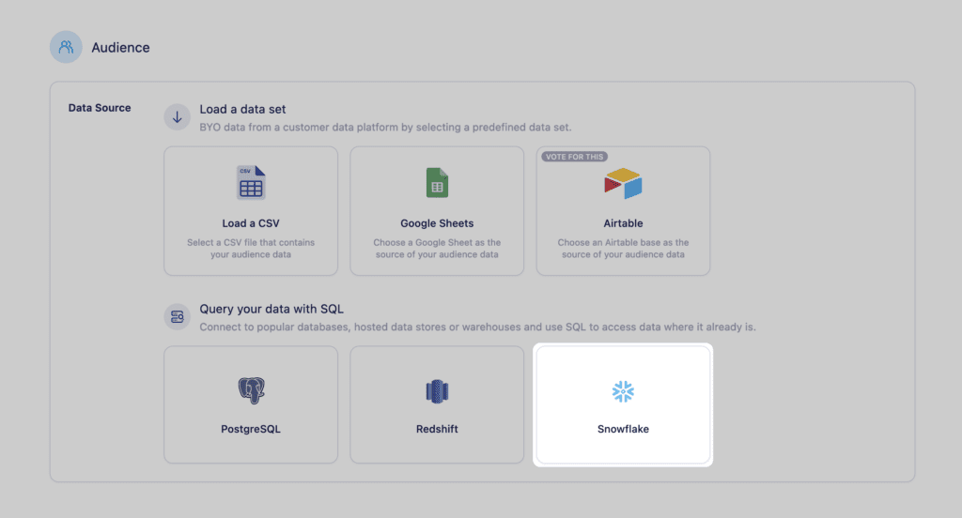Pick the "PostgreSQL" label
This screenshot has height=518, width=962.
point(251,429)
